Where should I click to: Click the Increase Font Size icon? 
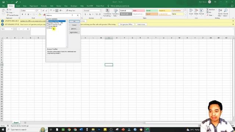43,11
